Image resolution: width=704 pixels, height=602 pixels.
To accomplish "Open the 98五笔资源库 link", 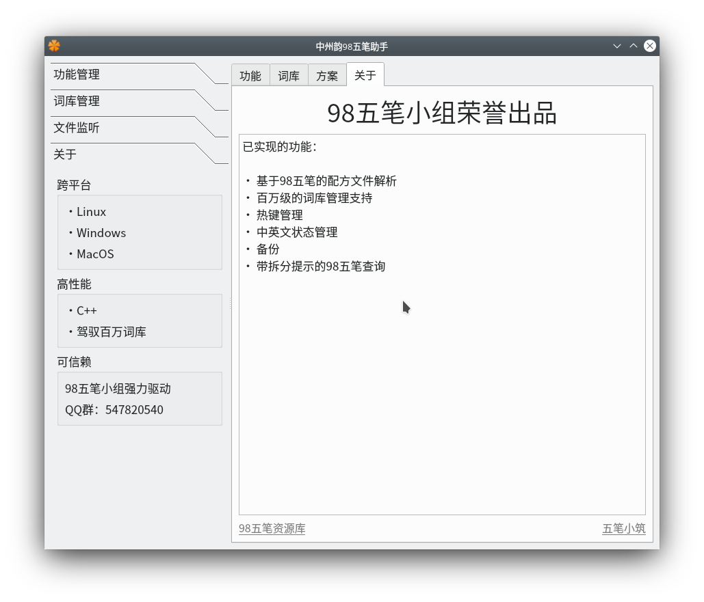I will (272, 528).
